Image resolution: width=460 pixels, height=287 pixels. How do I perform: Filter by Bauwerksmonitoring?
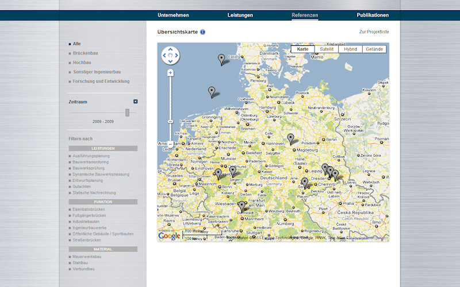(x=90, y=162)
